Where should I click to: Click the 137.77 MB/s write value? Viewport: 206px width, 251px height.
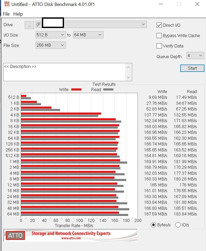tap(156, 115)
